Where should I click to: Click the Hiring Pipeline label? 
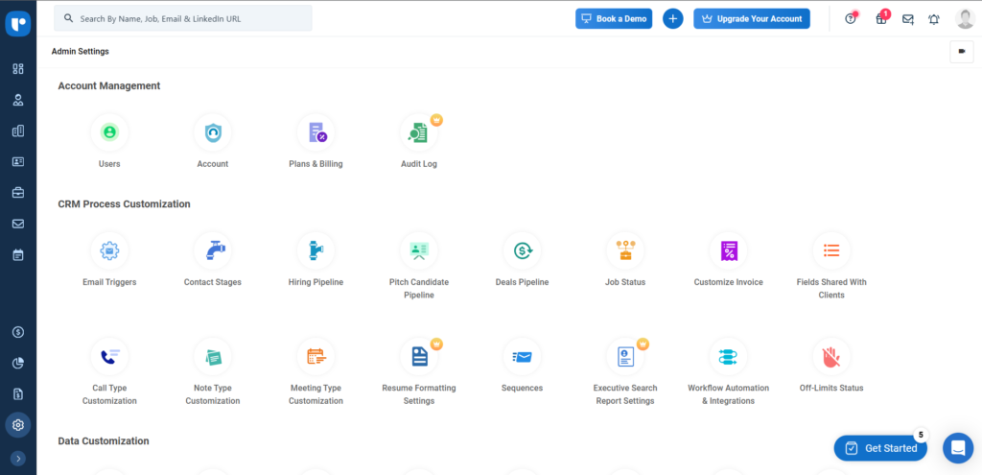point(316,282)
